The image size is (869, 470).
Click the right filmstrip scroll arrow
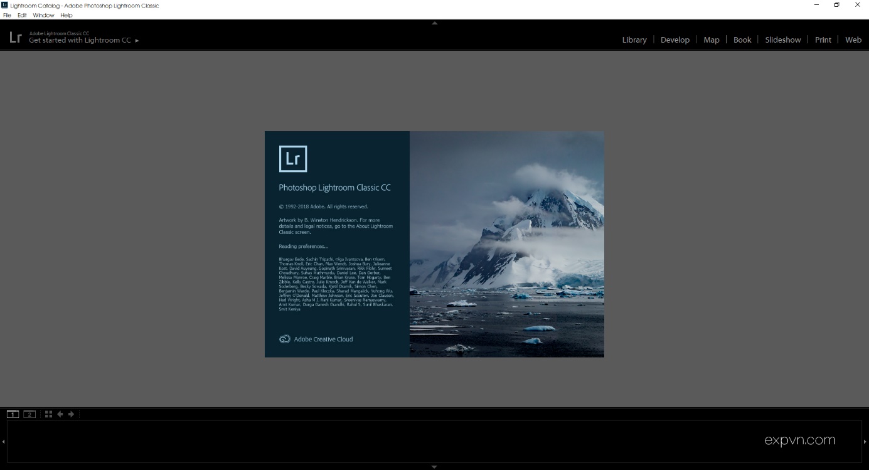[x=866, y=441]
